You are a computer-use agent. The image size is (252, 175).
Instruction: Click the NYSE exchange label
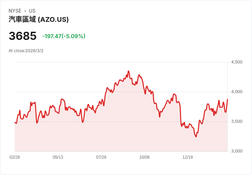[x=15, y=11]
